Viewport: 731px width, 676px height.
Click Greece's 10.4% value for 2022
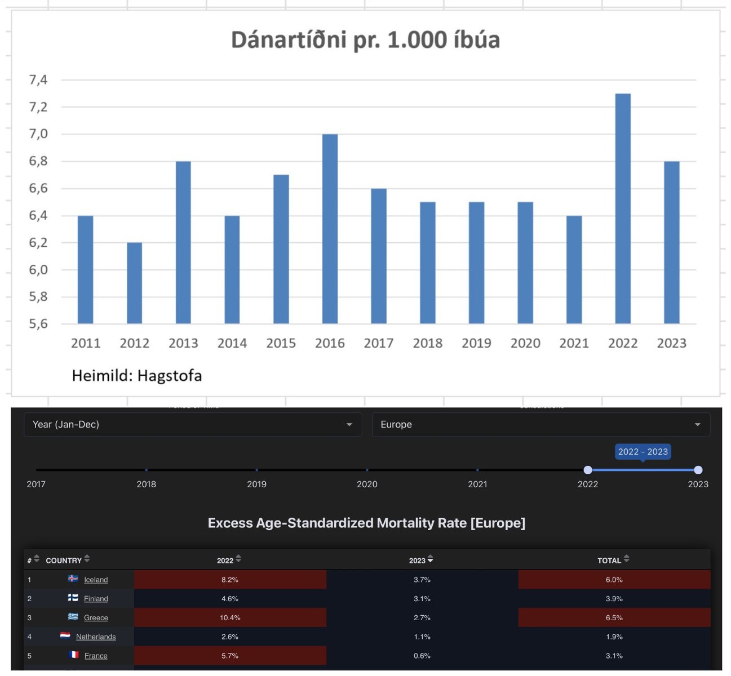pos(230,618)
